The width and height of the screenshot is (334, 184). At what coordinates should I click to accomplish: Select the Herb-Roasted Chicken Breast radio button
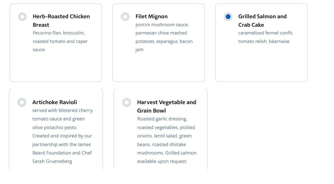pyautogui.click(x=22, y=17)
